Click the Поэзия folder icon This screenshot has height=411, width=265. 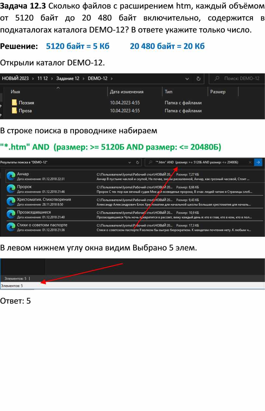click(14, 103)
